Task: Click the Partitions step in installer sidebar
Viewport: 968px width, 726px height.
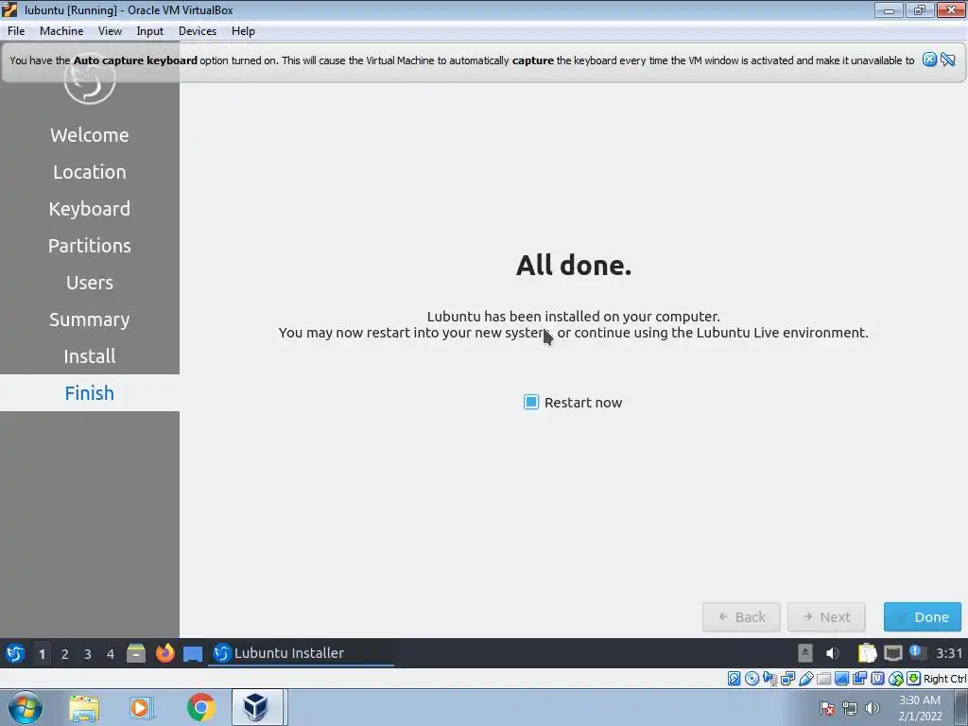Action: (90, 246)
